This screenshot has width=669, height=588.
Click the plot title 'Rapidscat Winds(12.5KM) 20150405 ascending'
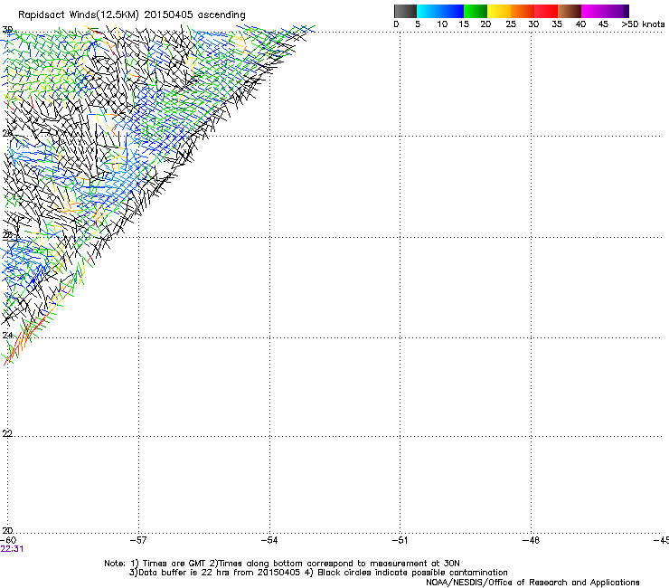coord(132,15)
